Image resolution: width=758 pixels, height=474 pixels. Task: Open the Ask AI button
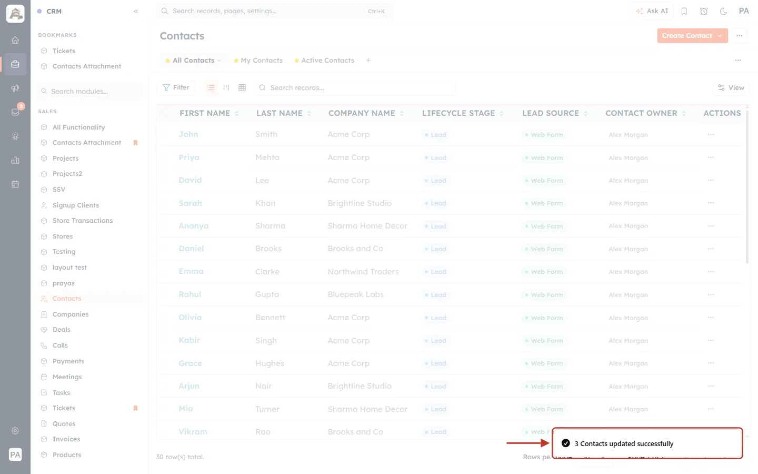point(652,11)
